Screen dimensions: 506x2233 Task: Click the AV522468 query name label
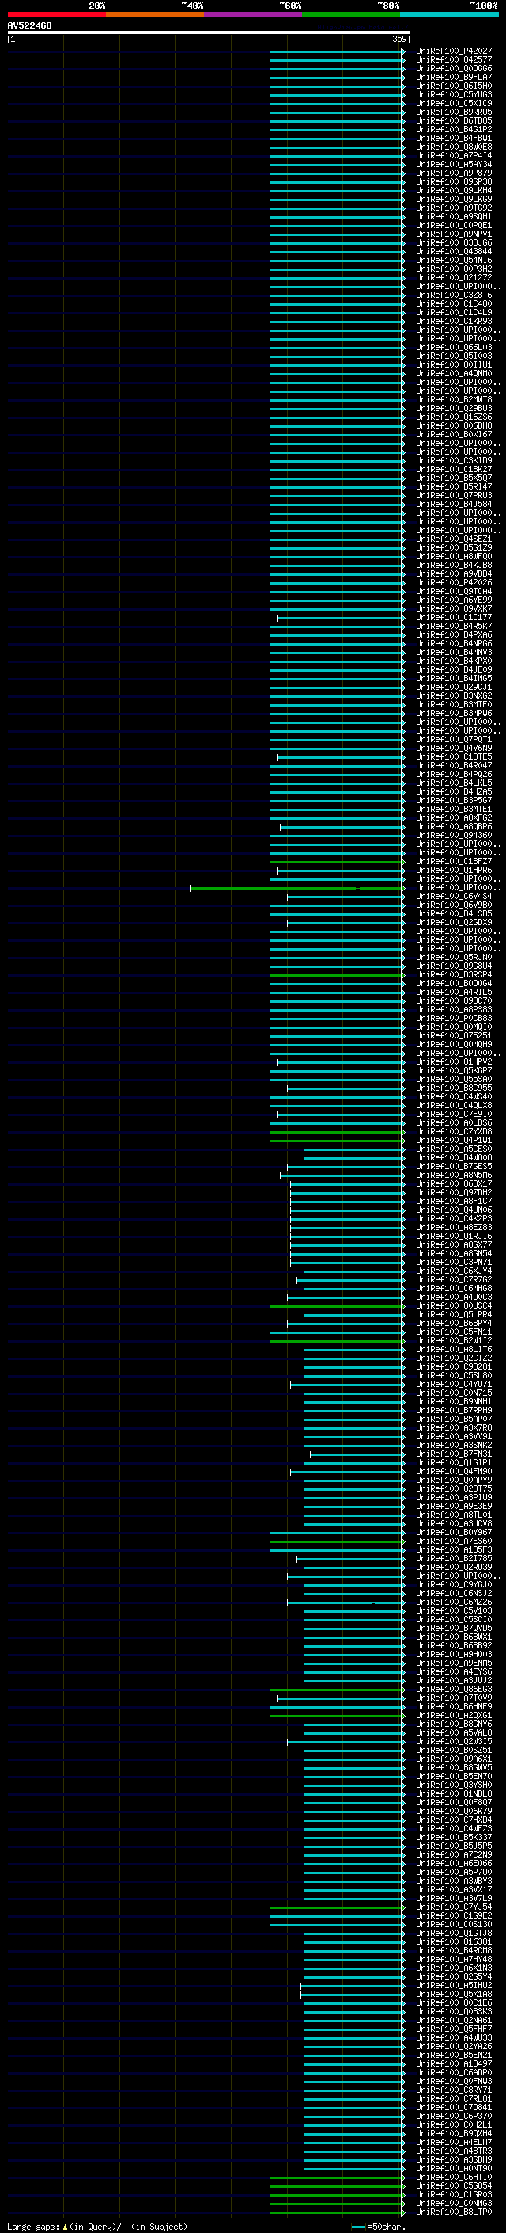(x=29, y=25)
